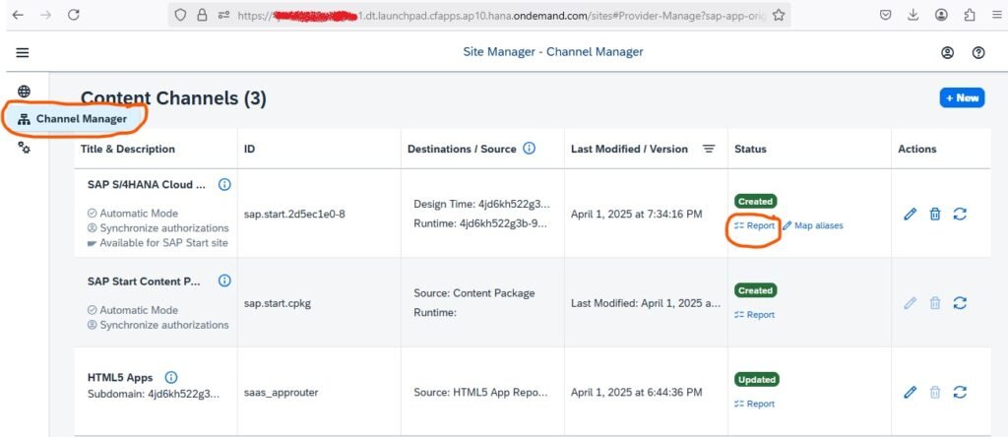The height and width of the screenshot is (437, 1008).
Task: Bookmark this page with the star icon
Action: pyautogui.click(x=779, y=15)
